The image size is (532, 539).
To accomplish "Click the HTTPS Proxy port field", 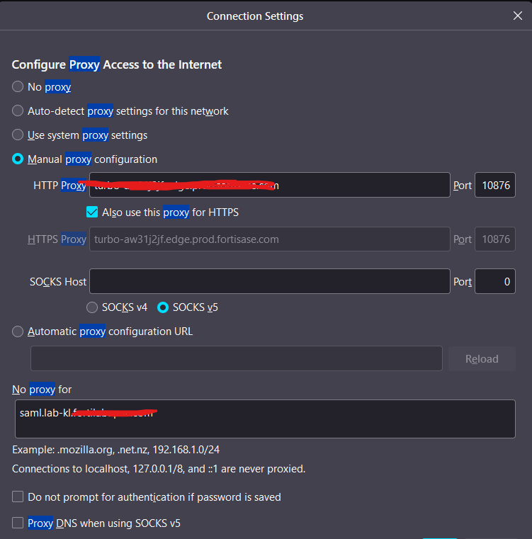I will pos(494,239).
